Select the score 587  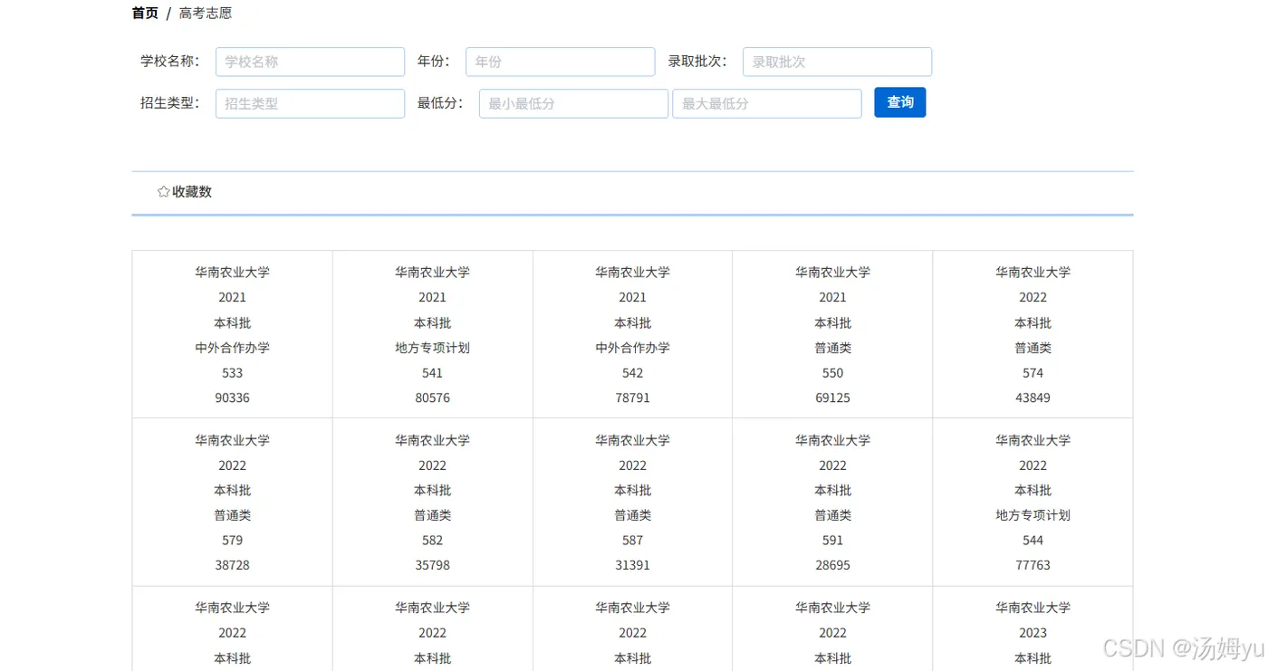[x=632, y=541]
